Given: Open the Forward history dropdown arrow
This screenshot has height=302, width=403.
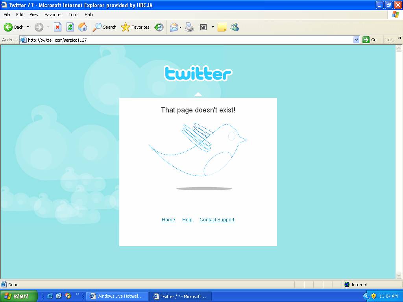Looking at the screenshot, I should [x=48, y=27].
